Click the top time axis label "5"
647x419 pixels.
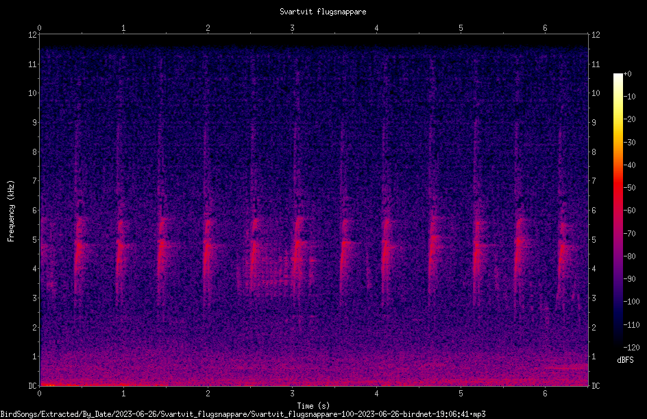pyautogui.click(x=461, y=28)
